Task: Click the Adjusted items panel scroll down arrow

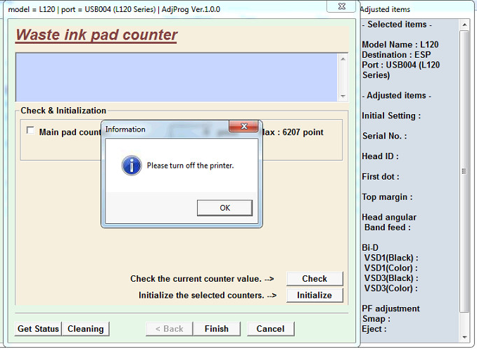Action: tap(464, 338)
